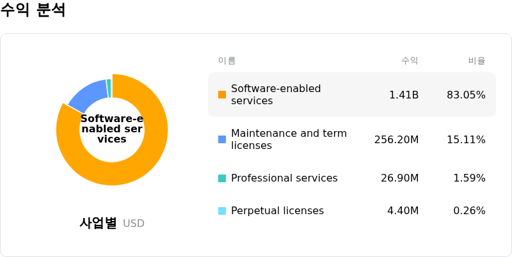
Task: Click the 이름 column header
Action: tap(227, 61)
